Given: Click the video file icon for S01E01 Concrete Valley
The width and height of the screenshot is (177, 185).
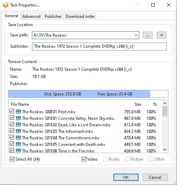Looking at the screenshot, I should click(x=18, y=118).
